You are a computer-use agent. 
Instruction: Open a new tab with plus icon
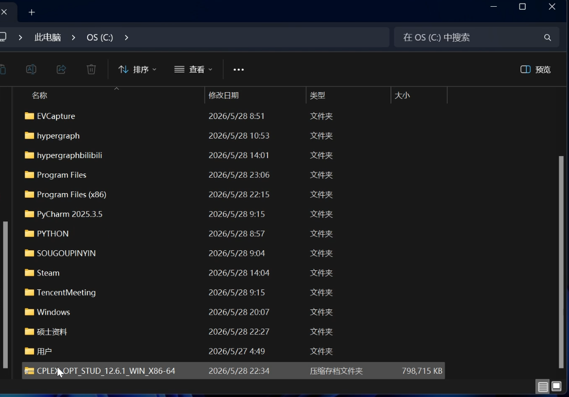[x=32, y=12]
